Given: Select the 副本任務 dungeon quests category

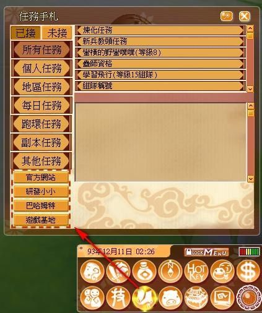Looking at the screenshot, I should [41, 142].
